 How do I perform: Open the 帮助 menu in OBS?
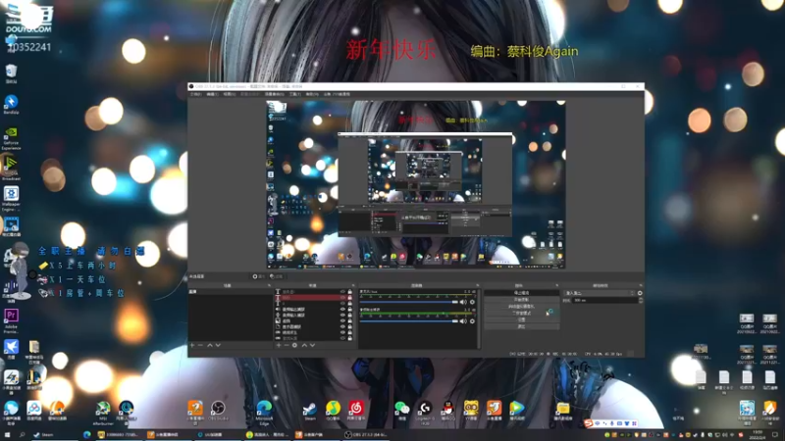[x=312, y=94]
